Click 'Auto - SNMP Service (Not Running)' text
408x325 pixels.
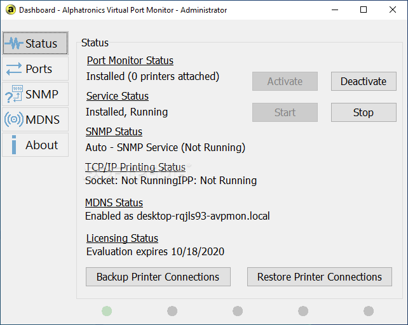pos(165,147)
